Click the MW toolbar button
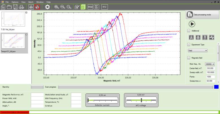 point(91,7)
